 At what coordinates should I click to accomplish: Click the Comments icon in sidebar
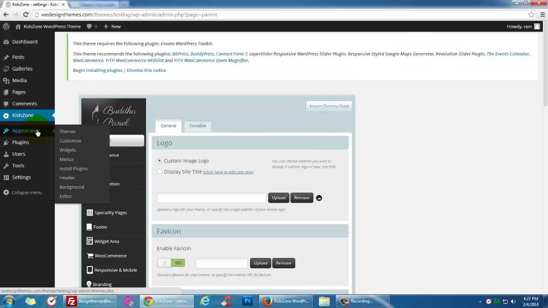coord(6,104)
